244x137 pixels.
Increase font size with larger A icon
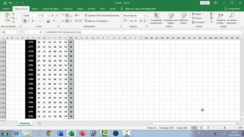tap(53, 16)
